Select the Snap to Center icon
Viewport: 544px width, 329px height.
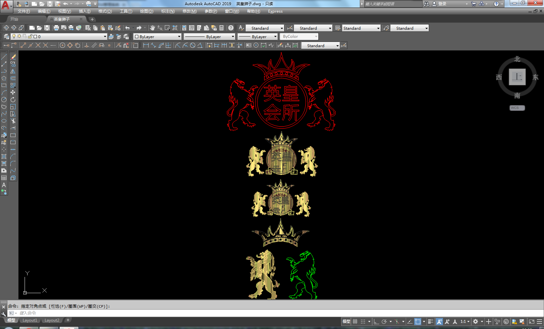(62, 46)
